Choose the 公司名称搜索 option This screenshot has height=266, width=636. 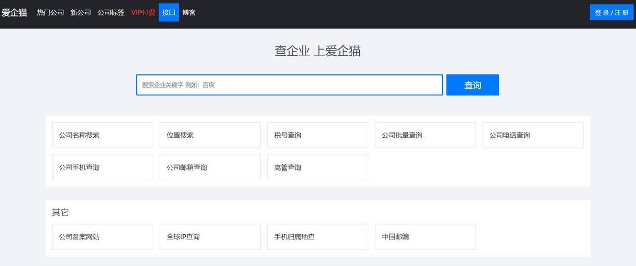tap(102, 135)
